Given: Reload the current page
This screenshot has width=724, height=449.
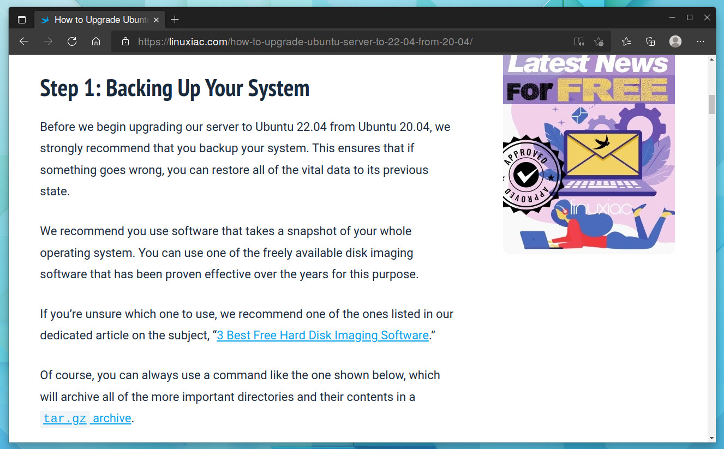Looking at the screenshot, I should 72,41.
